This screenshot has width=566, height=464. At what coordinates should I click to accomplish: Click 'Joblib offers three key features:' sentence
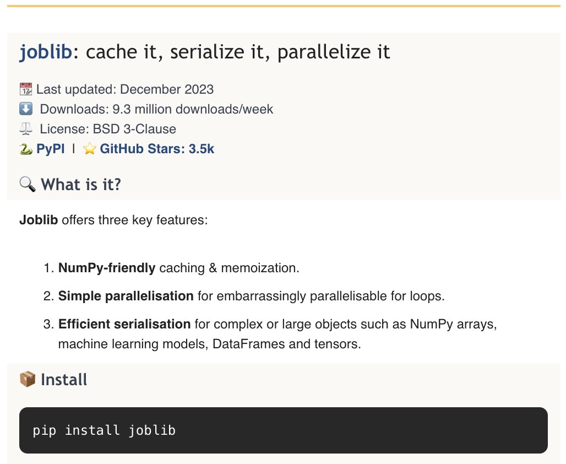click(x=114, y=220)
